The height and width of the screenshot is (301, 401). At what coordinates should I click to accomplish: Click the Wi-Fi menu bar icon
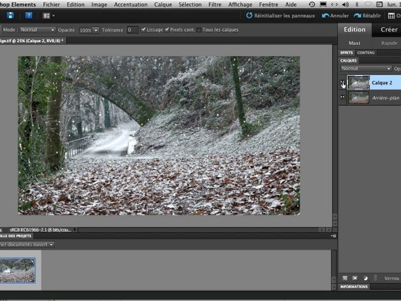pos(368,4)
